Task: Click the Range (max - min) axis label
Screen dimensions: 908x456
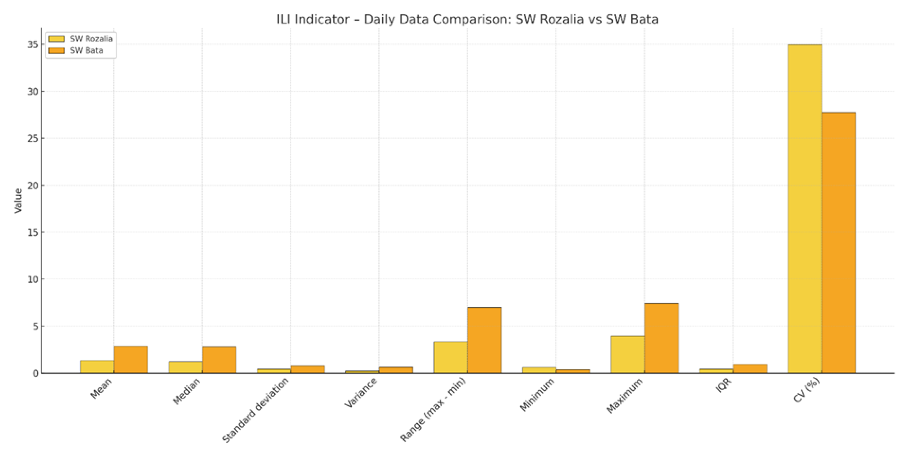Action: [433, 409]
